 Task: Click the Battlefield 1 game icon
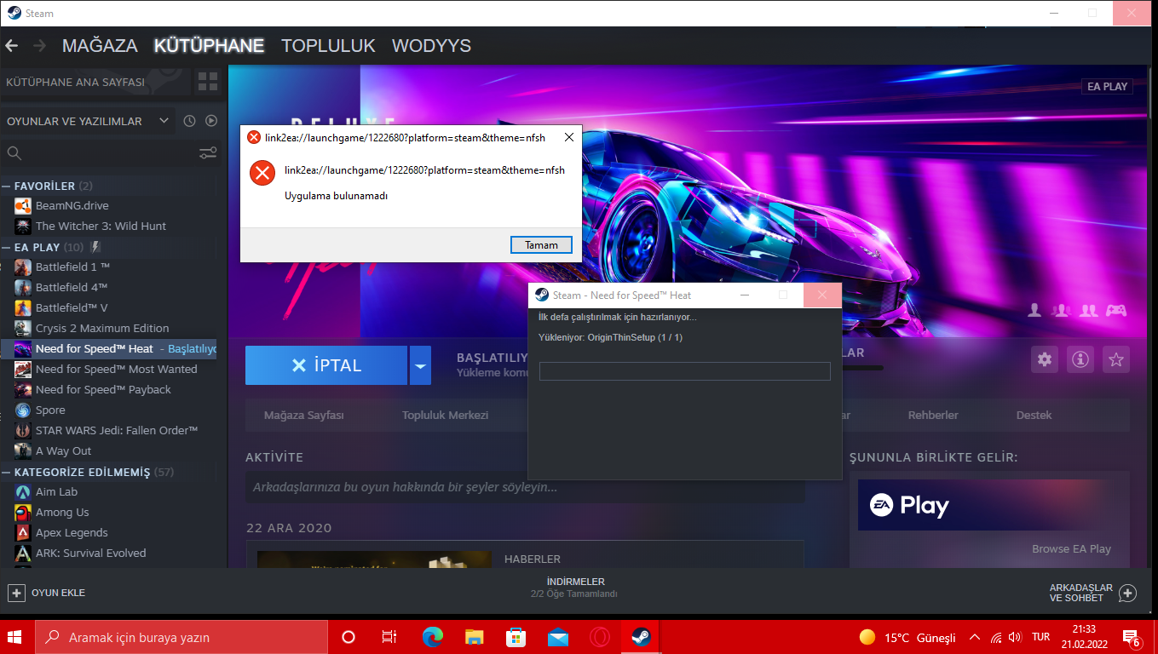pos(23,267)
